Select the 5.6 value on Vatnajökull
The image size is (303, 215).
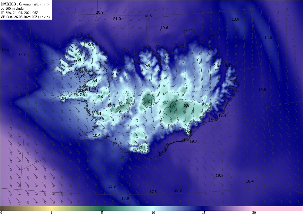[x=186, y=106]
